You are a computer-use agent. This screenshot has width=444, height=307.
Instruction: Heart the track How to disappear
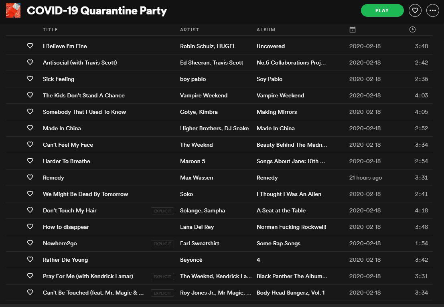click(x=30, y=226)
